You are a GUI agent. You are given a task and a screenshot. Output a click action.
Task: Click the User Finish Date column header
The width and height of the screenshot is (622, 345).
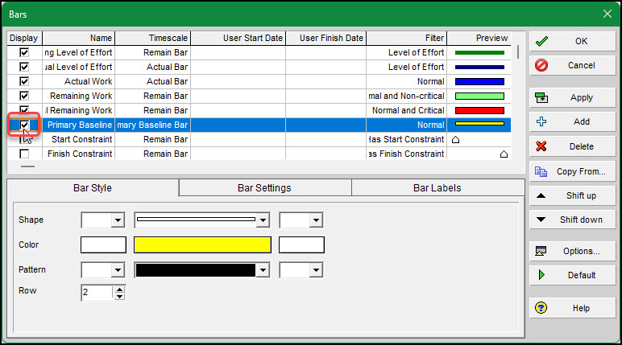click(x=326, y=38)
